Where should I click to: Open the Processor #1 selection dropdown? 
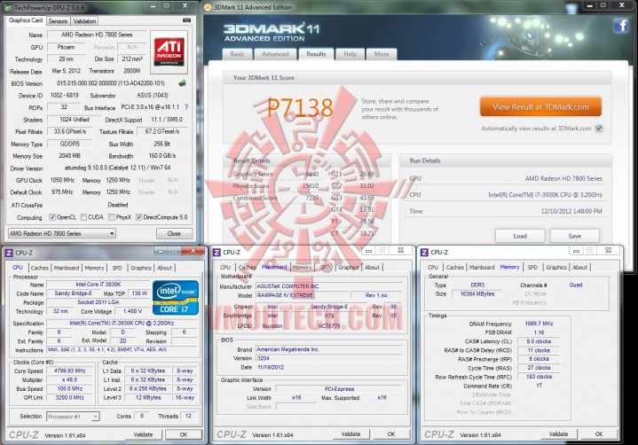point(74,417)
